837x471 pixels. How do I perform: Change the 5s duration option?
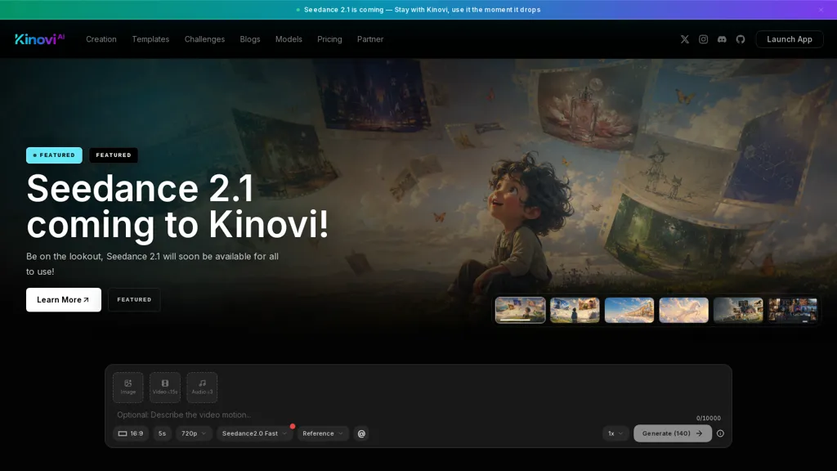click(x=163, y=433)
